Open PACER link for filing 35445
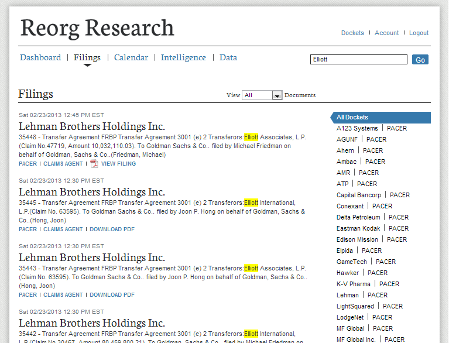The image size is (449, 343). [28, 229]
